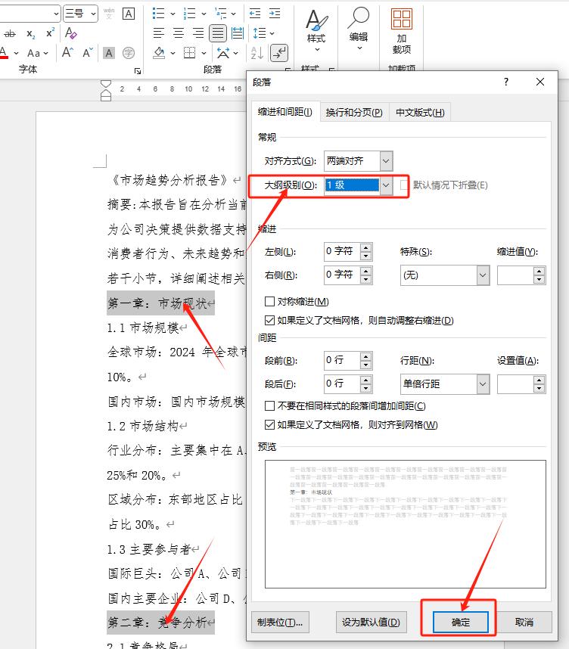Check 不要在相同样式的段落间增加间距 option

[270, 406]
